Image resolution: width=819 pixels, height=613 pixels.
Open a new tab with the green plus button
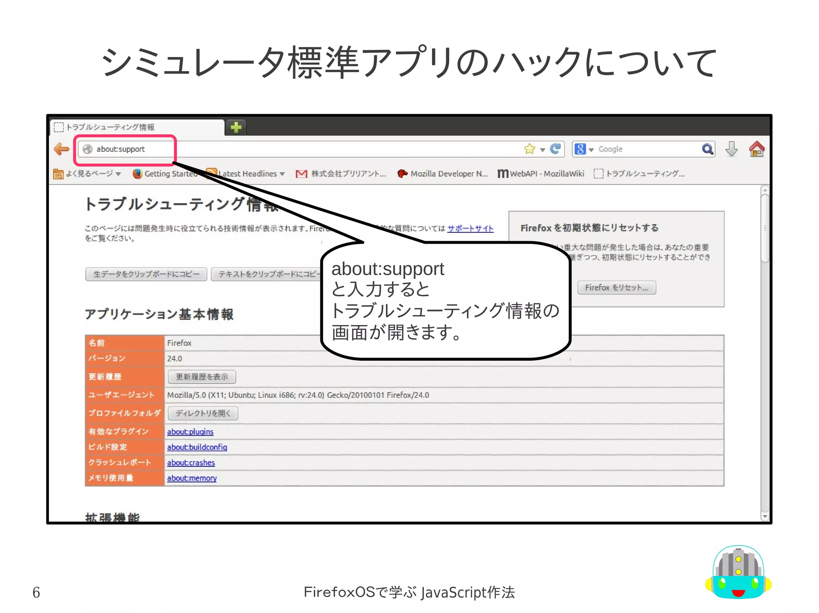(x=236, y=127)
